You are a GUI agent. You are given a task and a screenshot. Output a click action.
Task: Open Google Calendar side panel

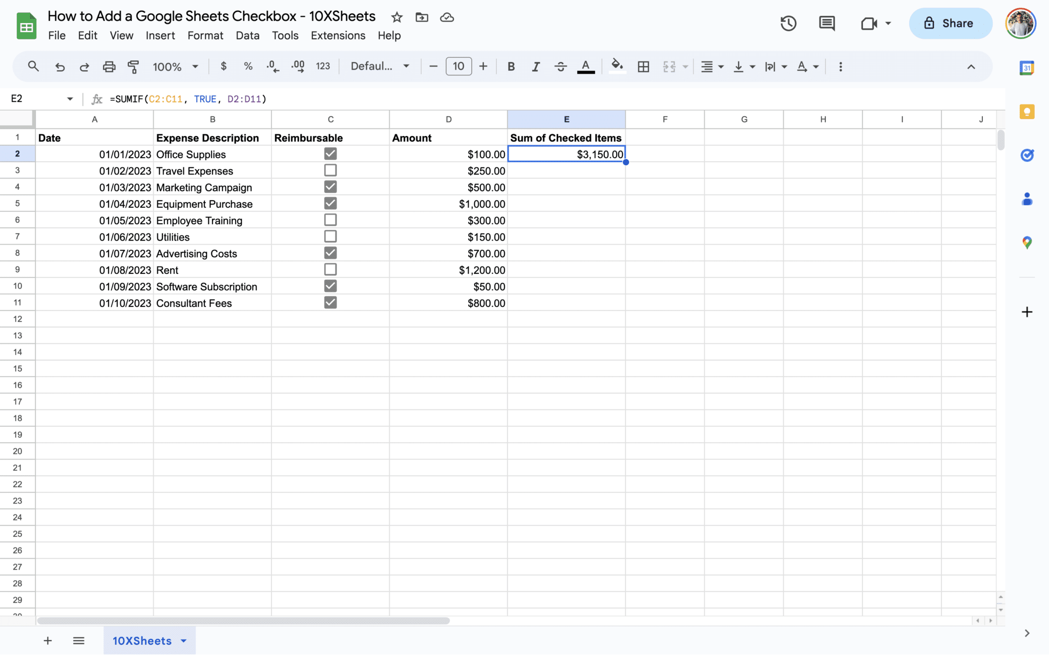pos(1027,68)
